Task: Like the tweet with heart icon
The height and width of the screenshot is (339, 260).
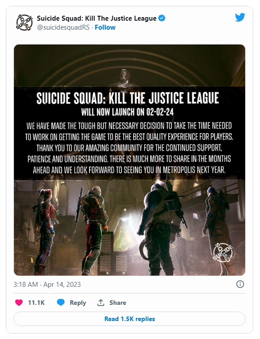Action: click(19, 303)
